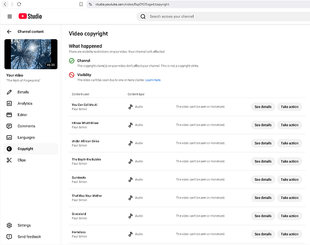310x245 pixels.
Task: Click the search magnifier icon
Action: point(143,16)
